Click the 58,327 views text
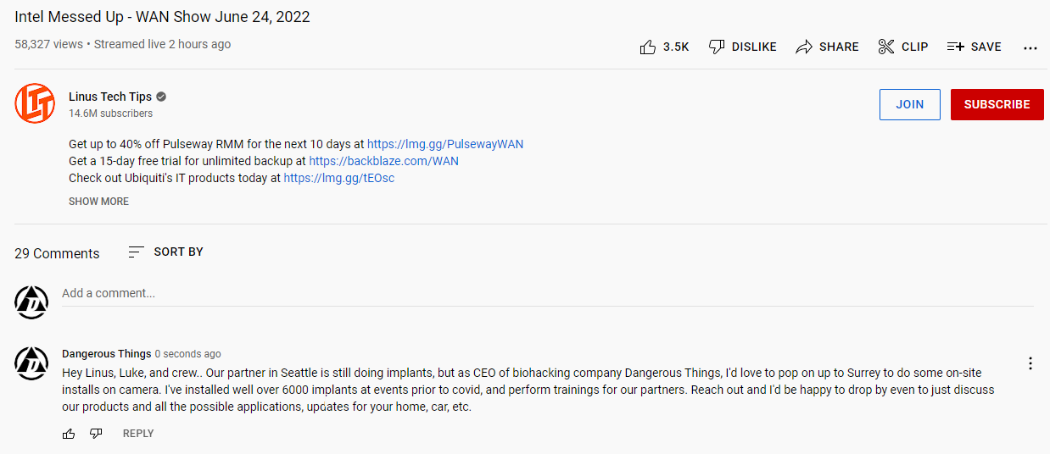 point(48,44)
